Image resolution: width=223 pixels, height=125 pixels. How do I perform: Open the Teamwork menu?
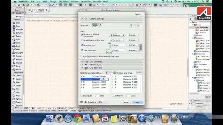point(86,1)
